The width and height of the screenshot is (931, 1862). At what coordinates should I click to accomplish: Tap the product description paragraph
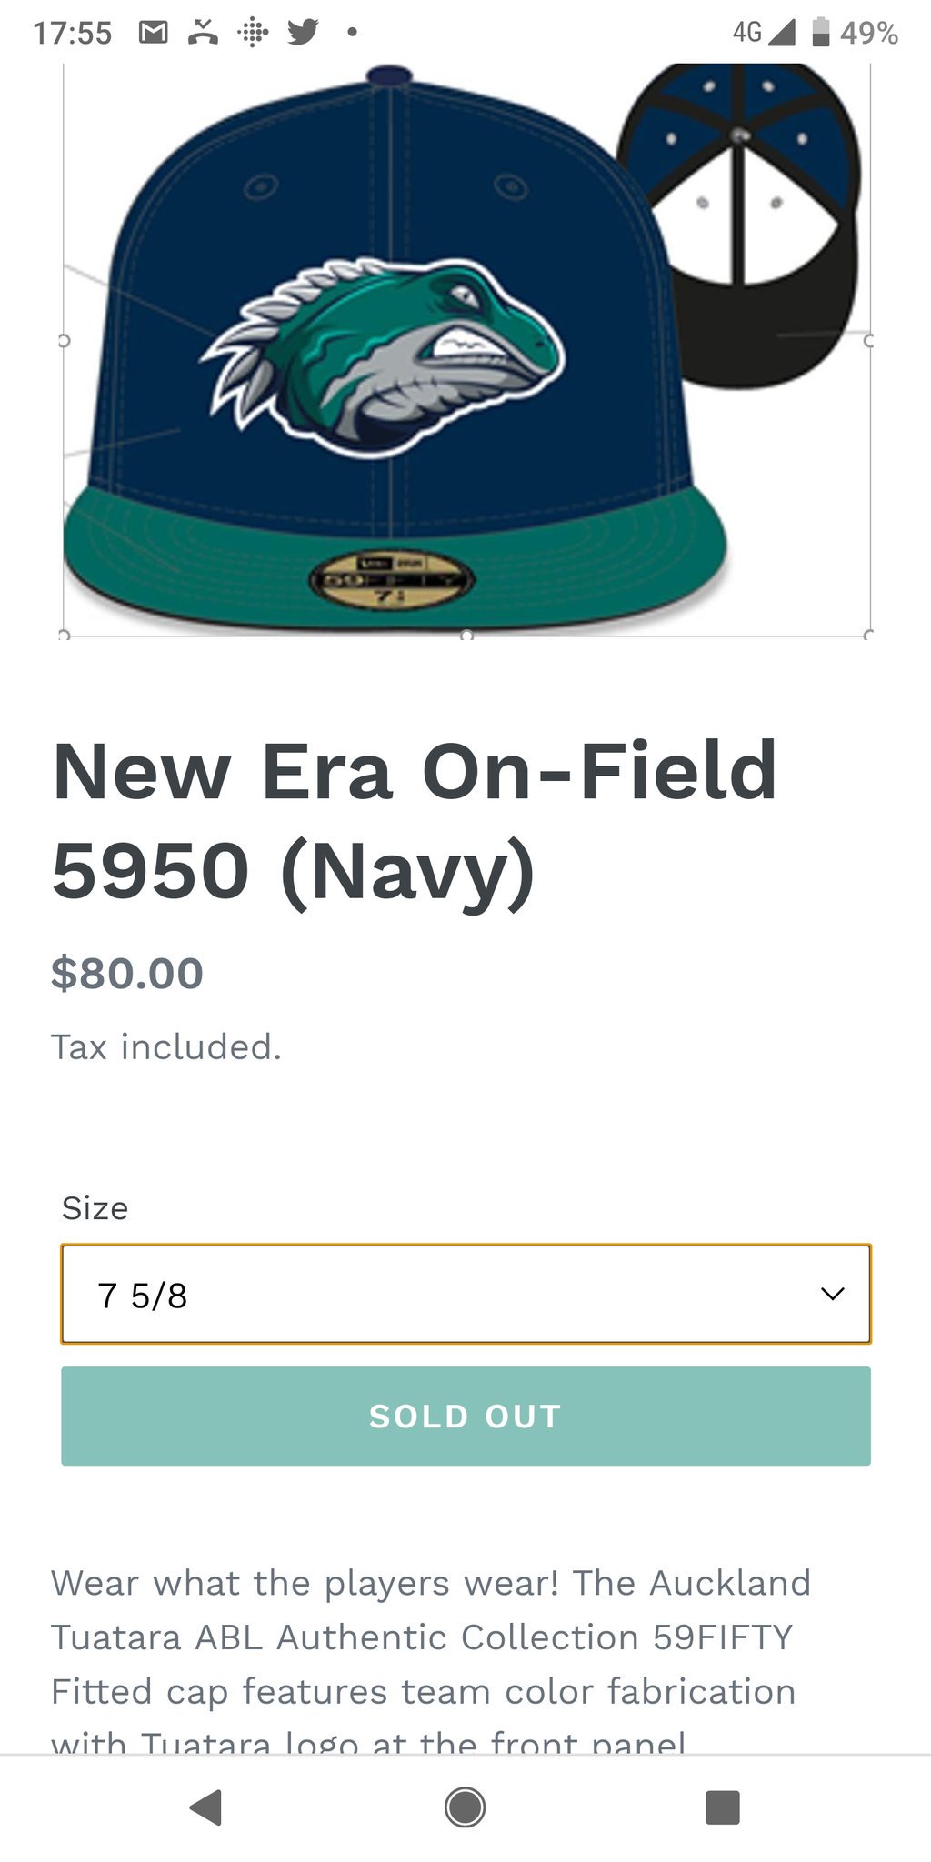431,1662
